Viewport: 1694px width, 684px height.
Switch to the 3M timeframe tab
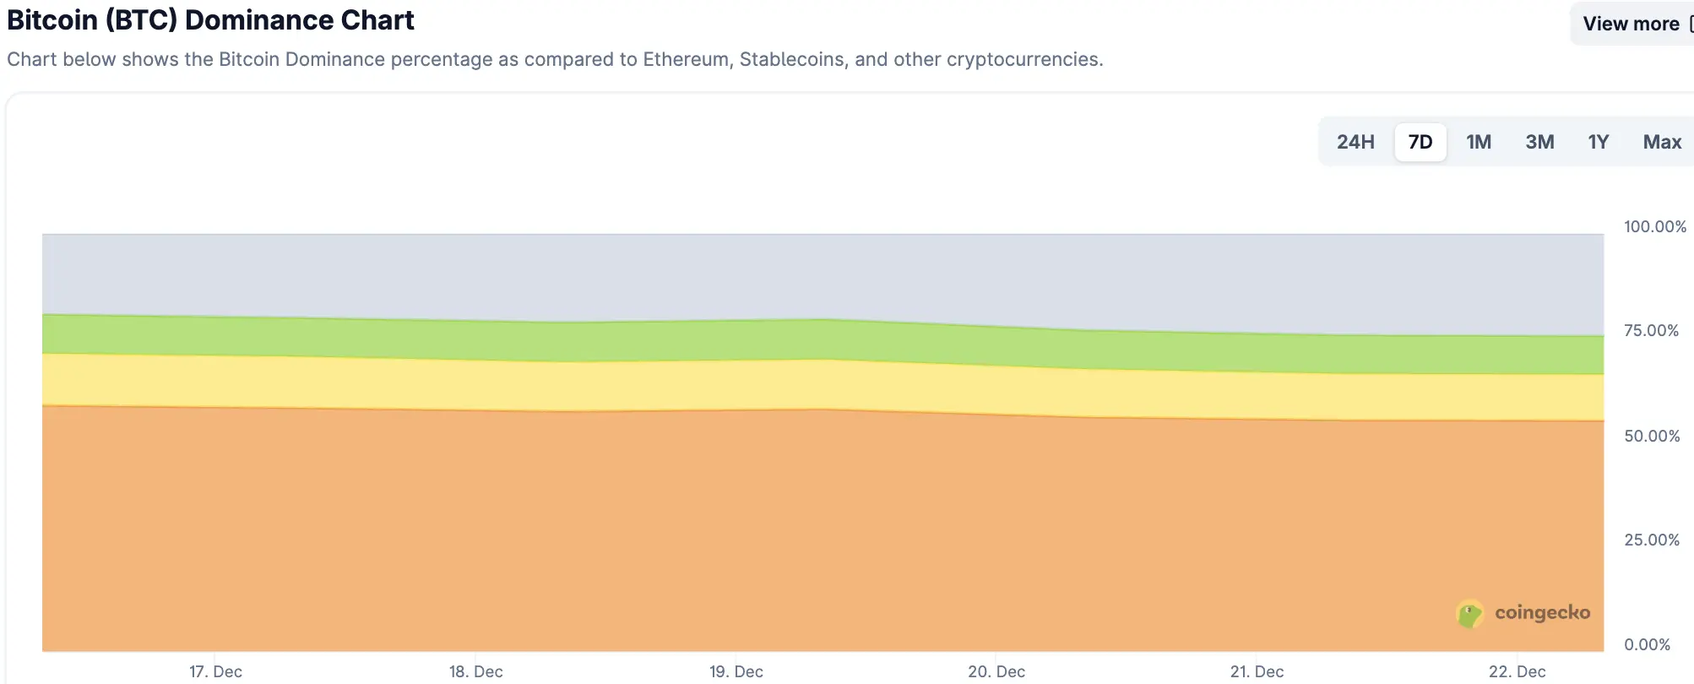coord(1539,141)
